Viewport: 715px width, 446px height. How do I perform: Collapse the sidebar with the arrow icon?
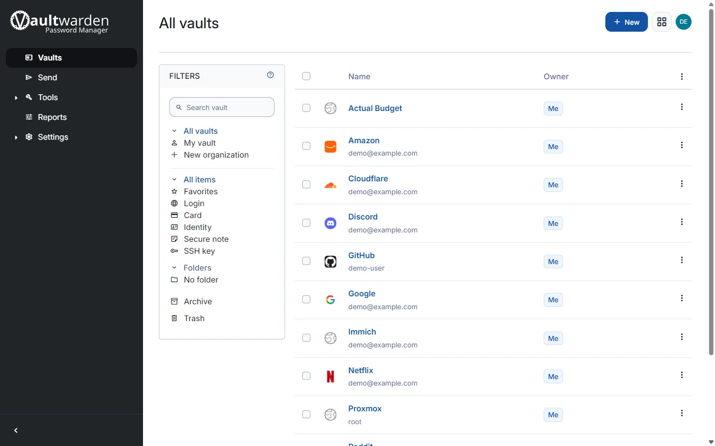point(16,431)
